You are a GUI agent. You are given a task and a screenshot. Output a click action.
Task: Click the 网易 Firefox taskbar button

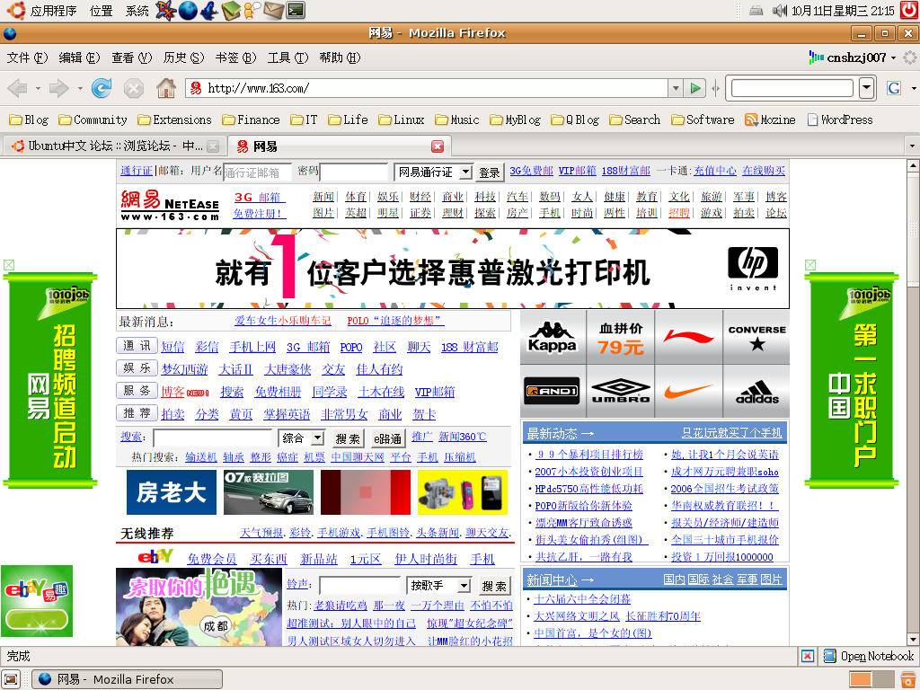click(x=127, y=679)
